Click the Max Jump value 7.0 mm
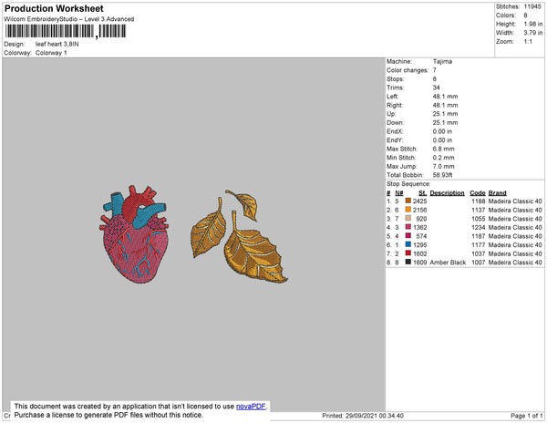547x423 pixels. [x=443, y=166]
